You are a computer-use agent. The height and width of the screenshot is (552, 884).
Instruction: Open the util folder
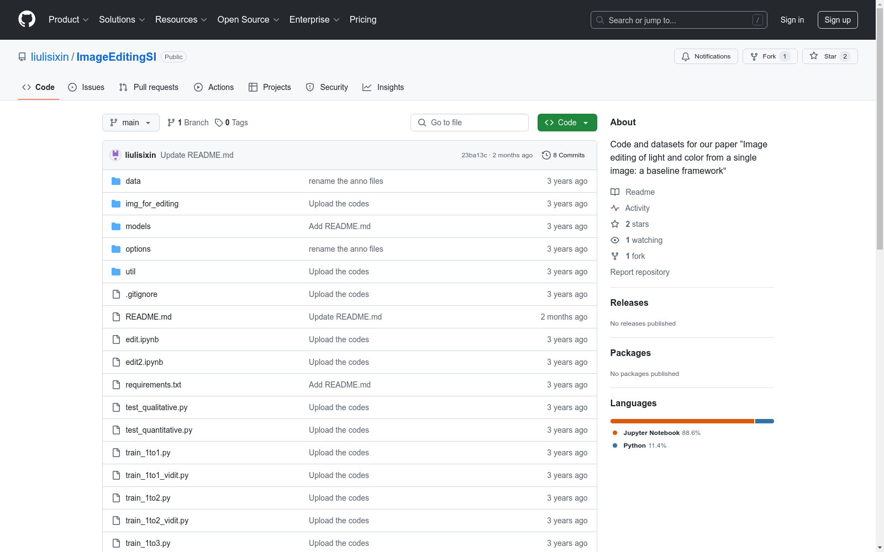click(130, 272)
